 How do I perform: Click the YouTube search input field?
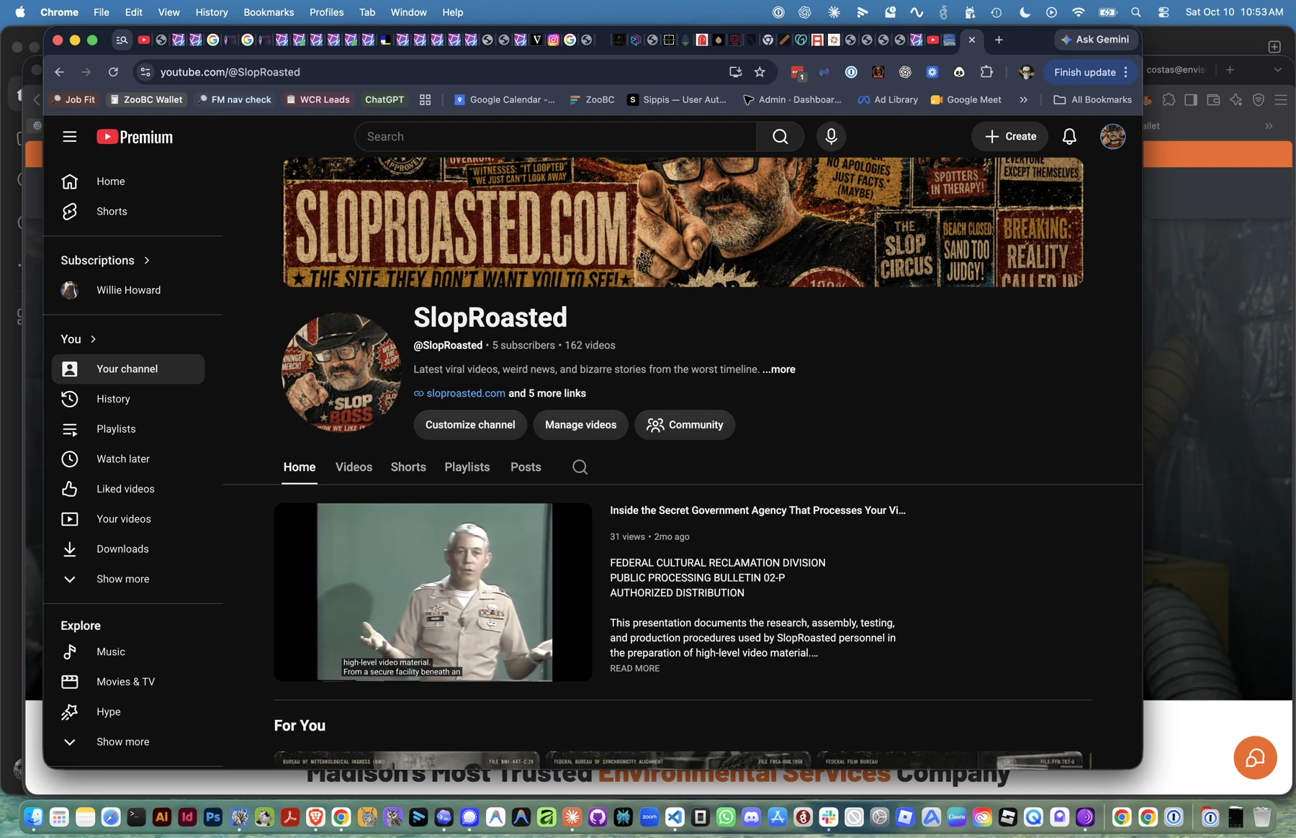point(555,137)
